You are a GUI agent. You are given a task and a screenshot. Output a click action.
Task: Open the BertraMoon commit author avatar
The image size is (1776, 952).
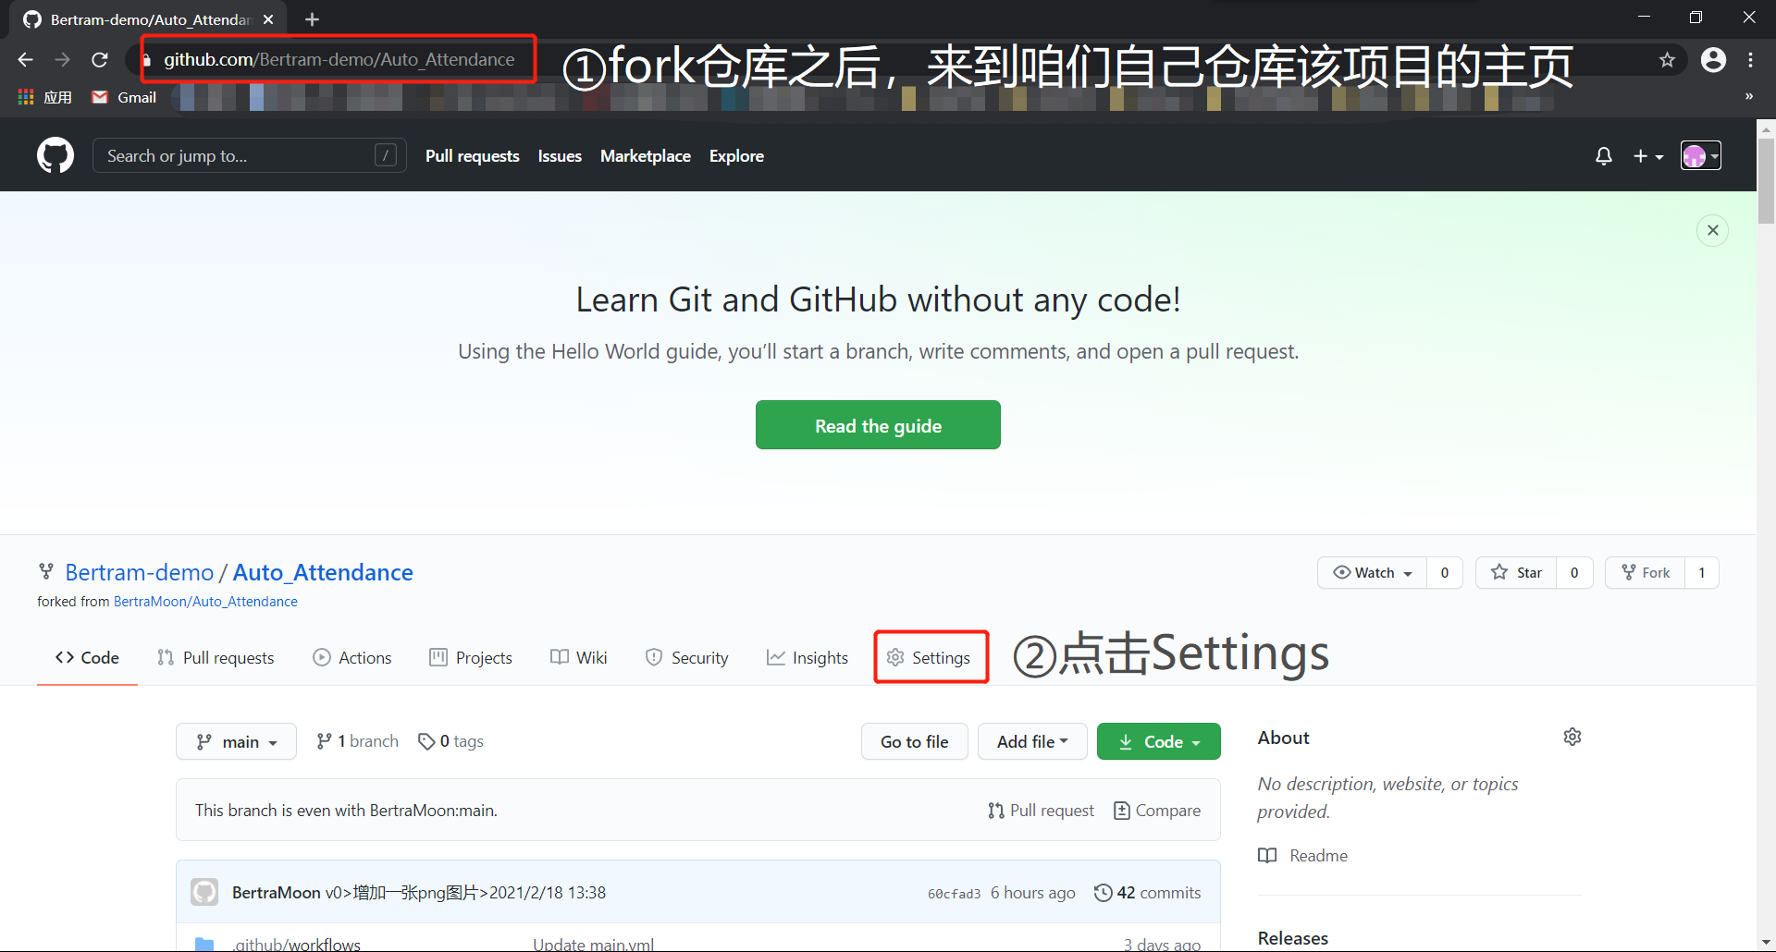[x=204, y=892]
